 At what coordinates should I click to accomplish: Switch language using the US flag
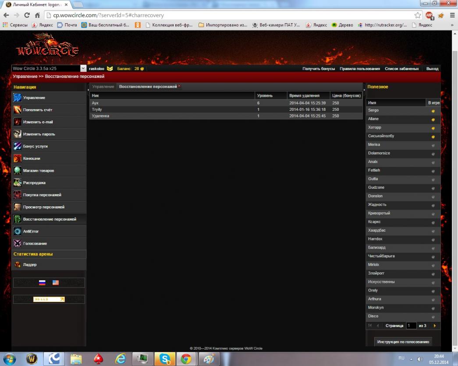pos(56,283)
